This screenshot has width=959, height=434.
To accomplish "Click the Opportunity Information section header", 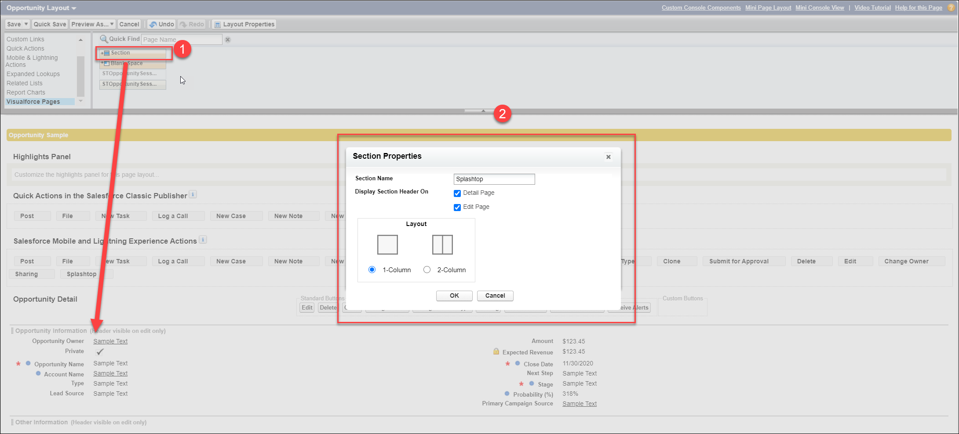I will [x=51, y=331].
